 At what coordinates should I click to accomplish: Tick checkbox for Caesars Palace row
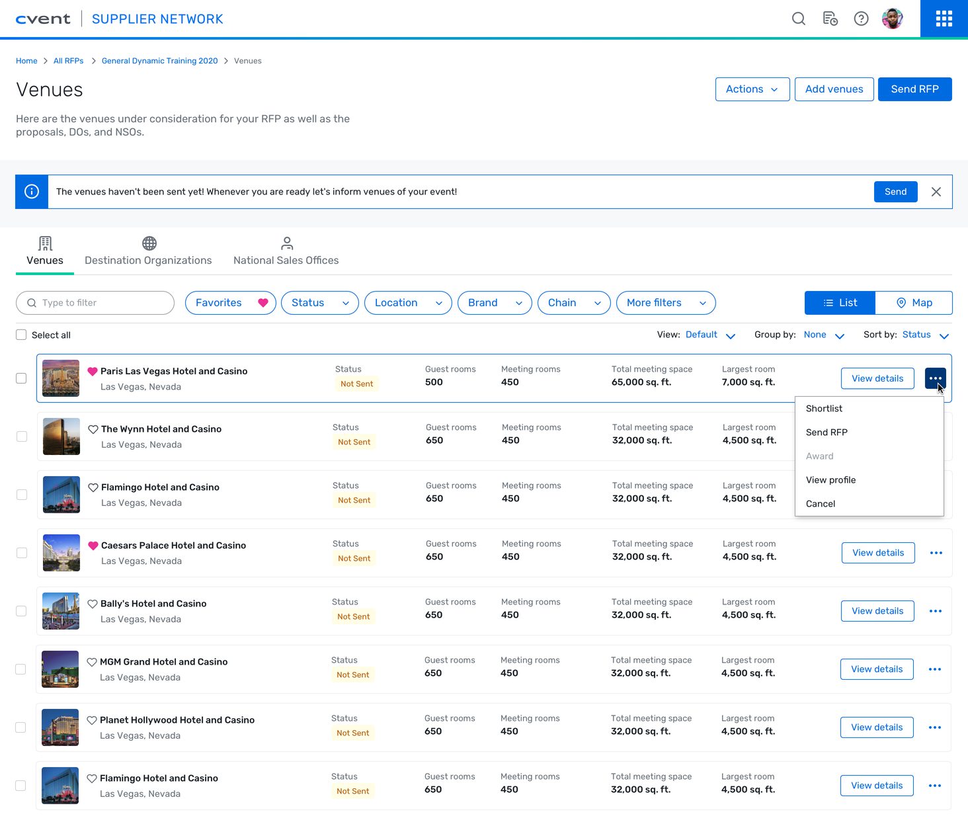[22, 553]
